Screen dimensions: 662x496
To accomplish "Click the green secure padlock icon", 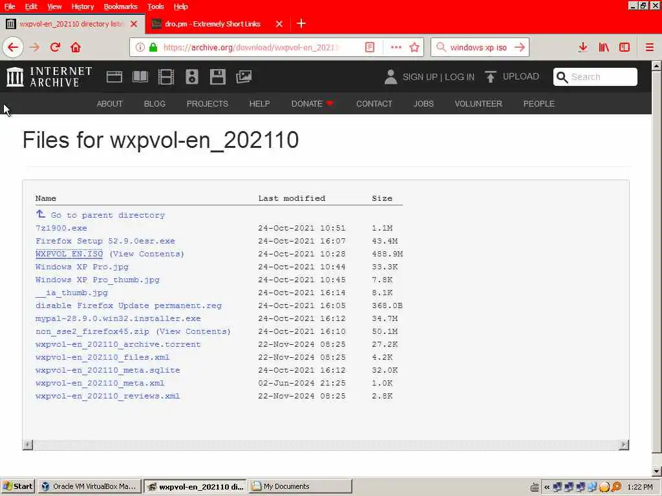I will tap(153, 47).
